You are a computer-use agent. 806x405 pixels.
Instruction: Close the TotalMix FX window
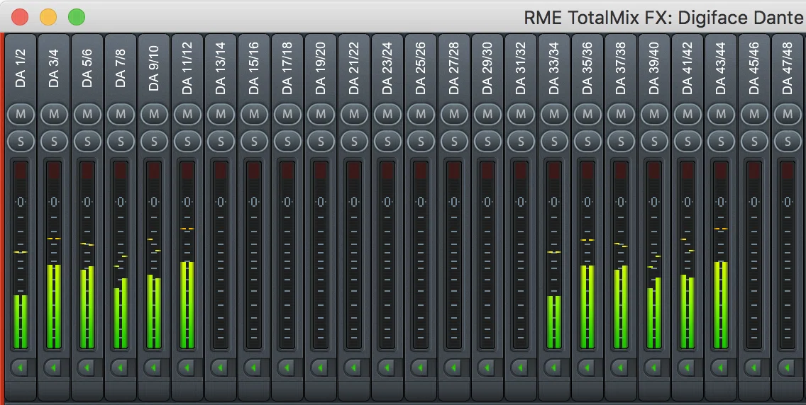pos(20,17)
